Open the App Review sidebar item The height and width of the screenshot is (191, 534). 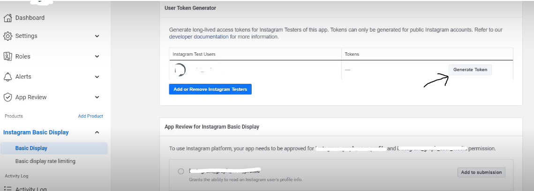point(31,97)
